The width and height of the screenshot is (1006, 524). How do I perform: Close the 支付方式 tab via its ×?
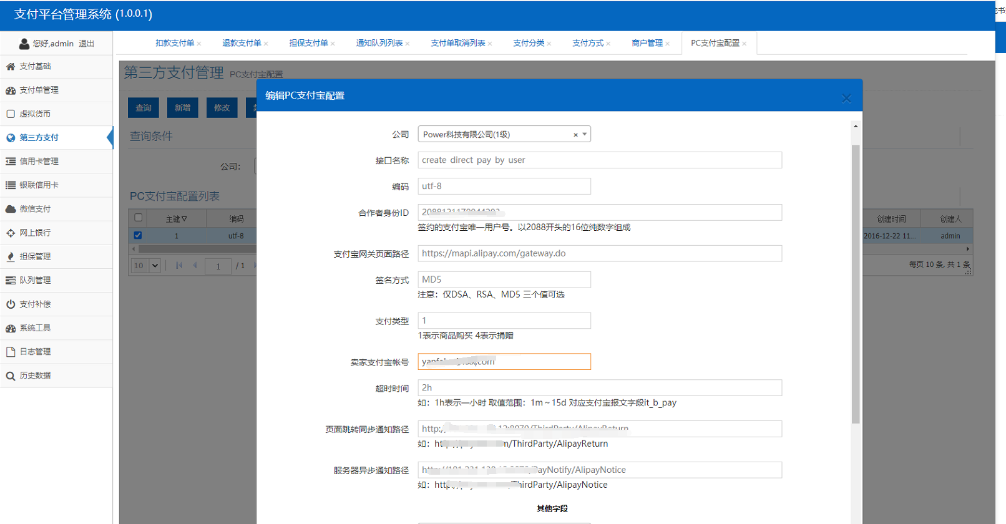coord(608,44)
